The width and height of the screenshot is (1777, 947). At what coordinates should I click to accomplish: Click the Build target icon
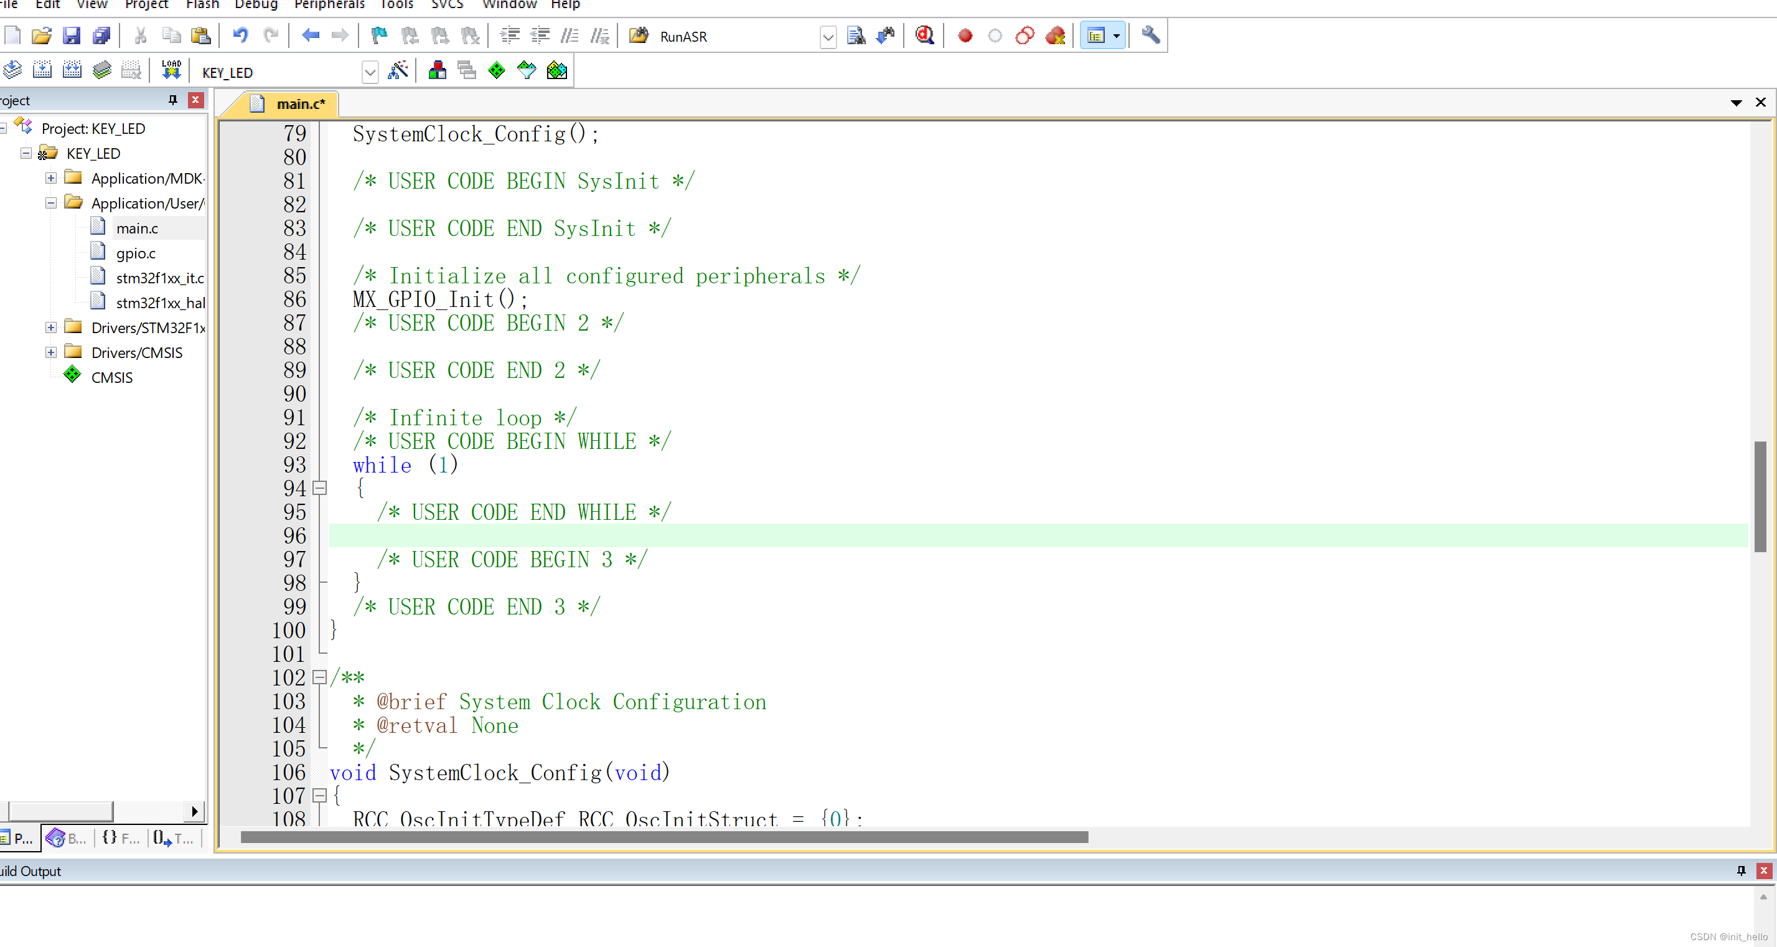42,70
